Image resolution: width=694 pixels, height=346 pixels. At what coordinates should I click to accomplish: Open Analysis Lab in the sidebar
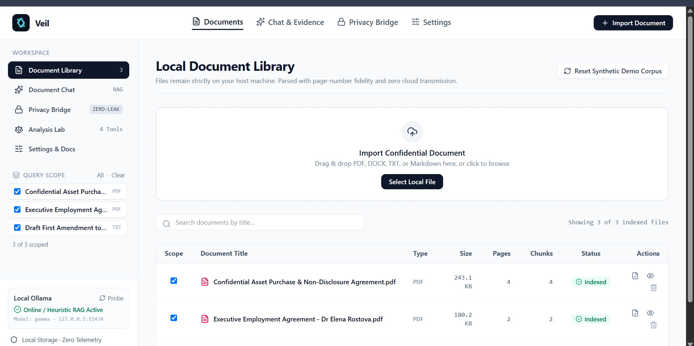(68, 129)
